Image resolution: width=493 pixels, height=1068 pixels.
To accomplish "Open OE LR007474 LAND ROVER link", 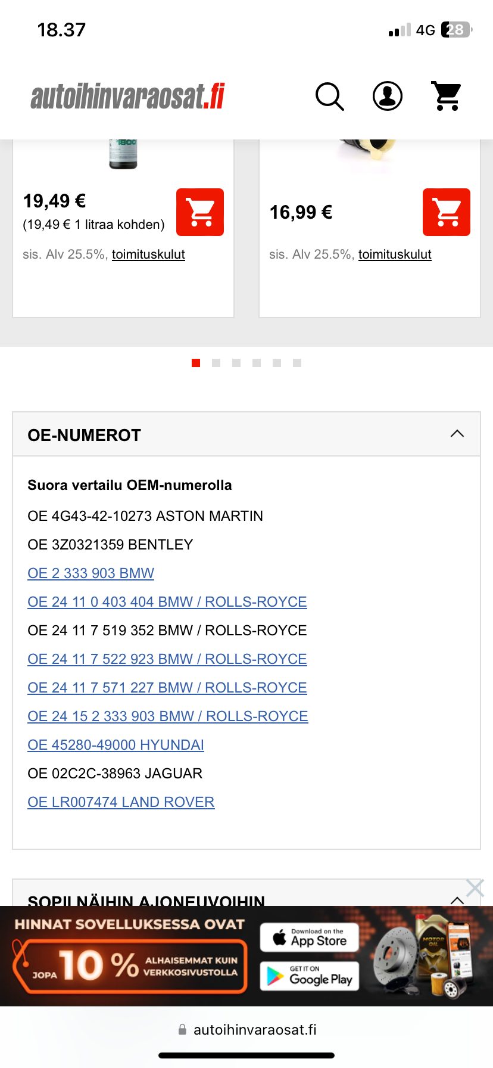I will click(121, 802).
